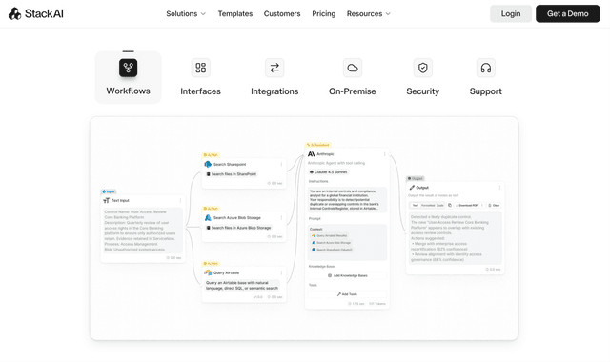610x362 pixels.
Task: Click the Query Airtable context chip
Action: 329,235
